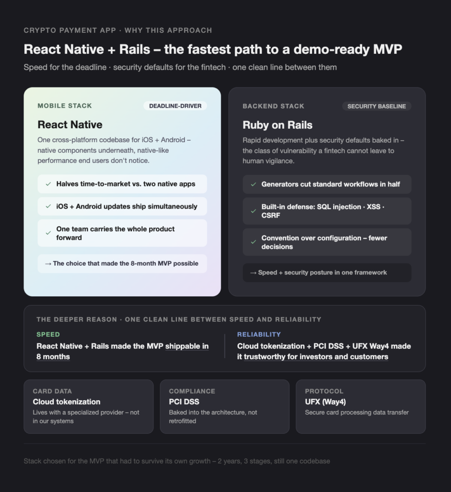Open the UFX (Way4) protocol card
Screen dimensions: 451x492
(x=361, y=406)
